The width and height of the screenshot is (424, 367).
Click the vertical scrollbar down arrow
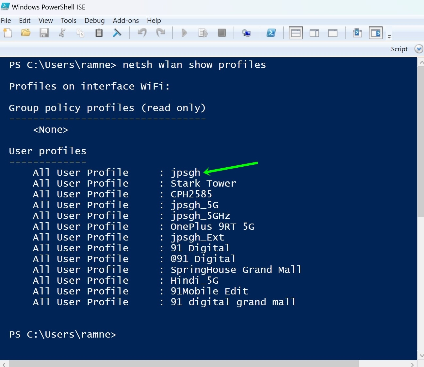click(x=421, y=355)
